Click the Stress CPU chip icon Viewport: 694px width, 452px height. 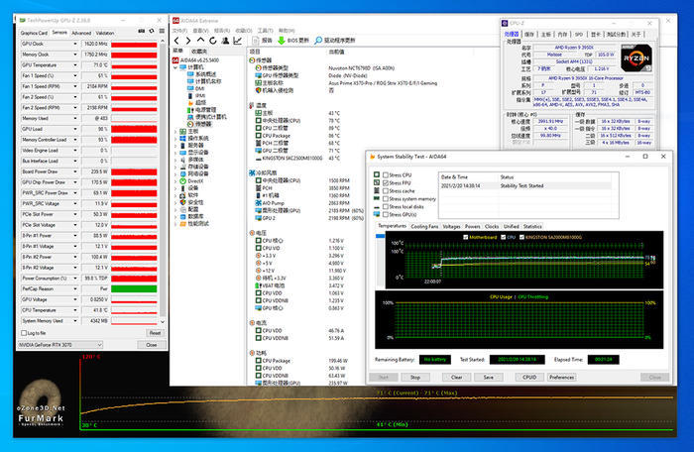[377, 174]
